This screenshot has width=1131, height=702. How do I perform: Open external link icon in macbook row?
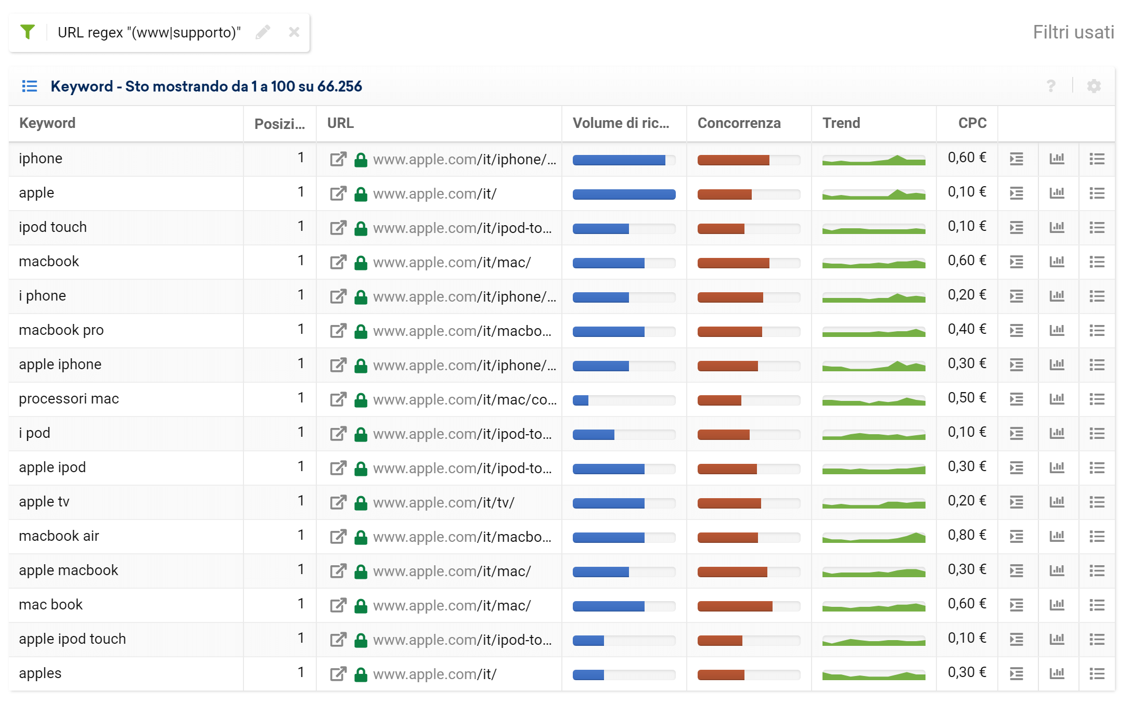coord(338,262)
